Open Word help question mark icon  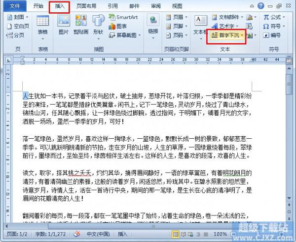pos(260,6)
